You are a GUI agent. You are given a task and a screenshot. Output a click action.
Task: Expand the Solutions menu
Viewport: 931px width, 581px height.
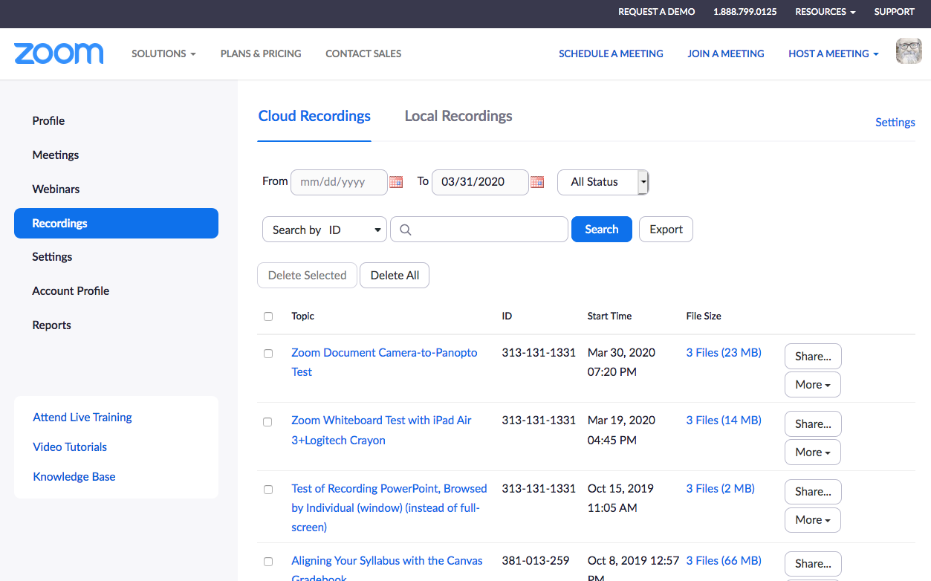point(163,53)
